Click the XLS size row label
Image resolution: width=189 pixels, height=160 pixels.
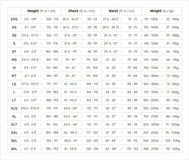[x=14, y=108]
